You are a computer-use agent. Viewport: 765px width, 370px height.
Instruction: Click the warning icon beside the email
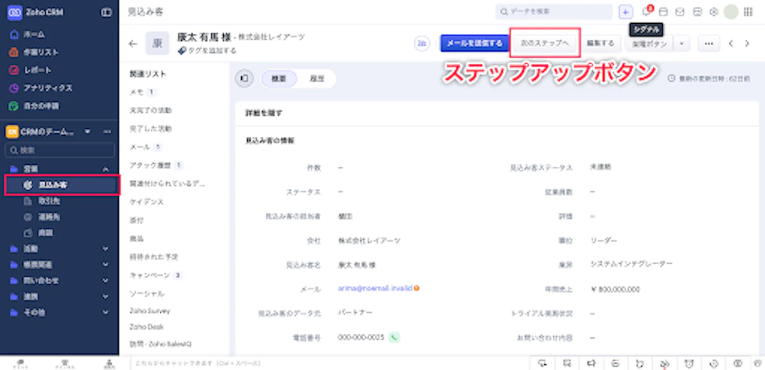416,288
